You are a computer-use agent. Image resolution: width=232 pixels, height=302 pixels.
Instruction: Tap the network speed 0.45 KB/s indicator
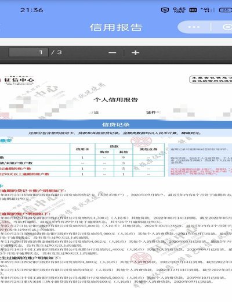[179, 10]
